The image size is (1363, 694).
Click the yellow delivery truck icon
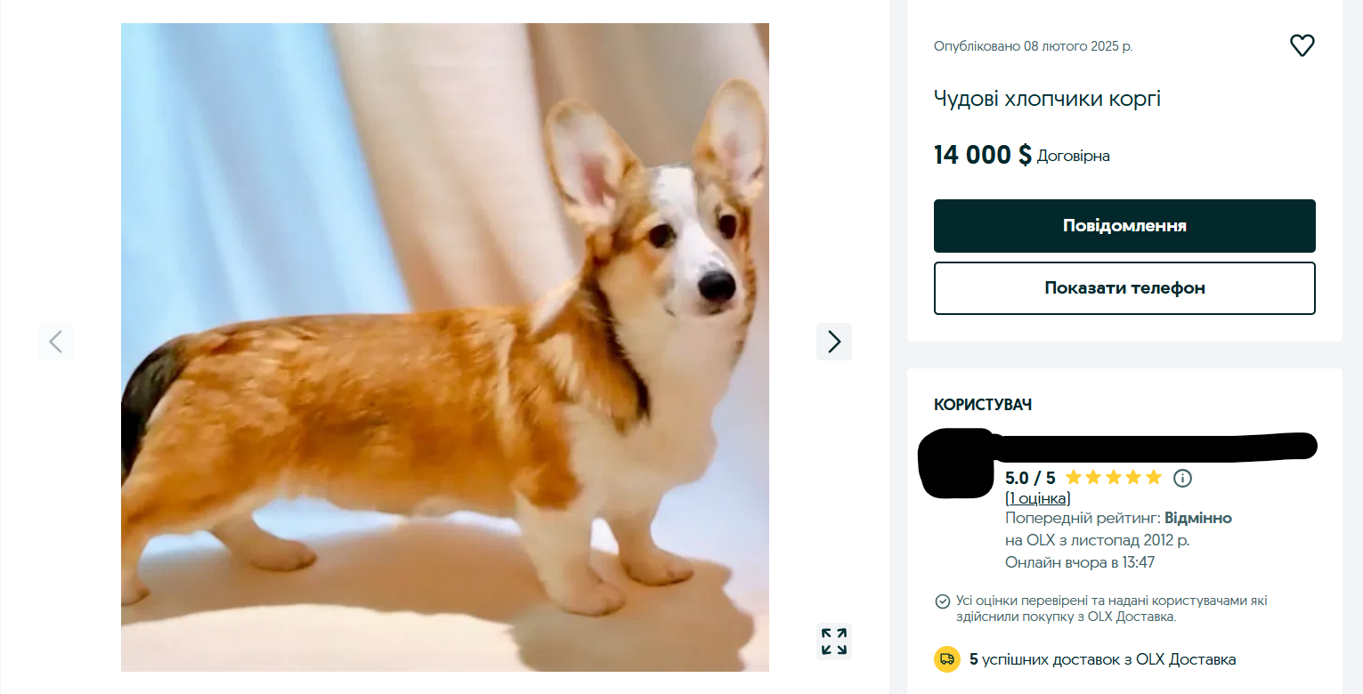point(947,659)
